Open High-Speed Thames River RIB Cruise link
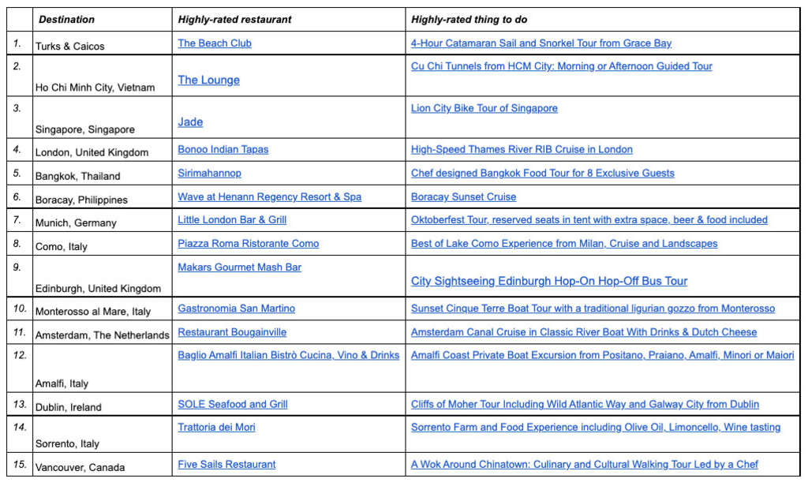This screenshot has width=808, height=486. pos(522,149)
